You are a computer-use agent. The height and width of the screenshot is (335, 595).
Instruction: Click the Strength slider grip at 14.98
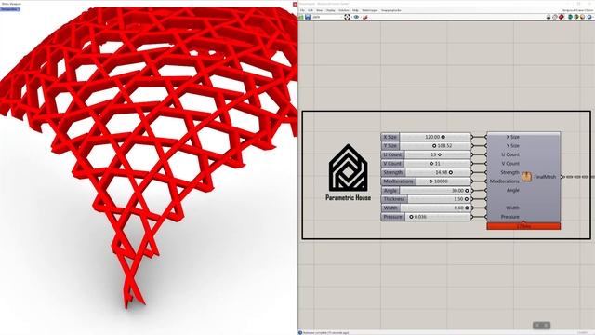coord(450,172)
